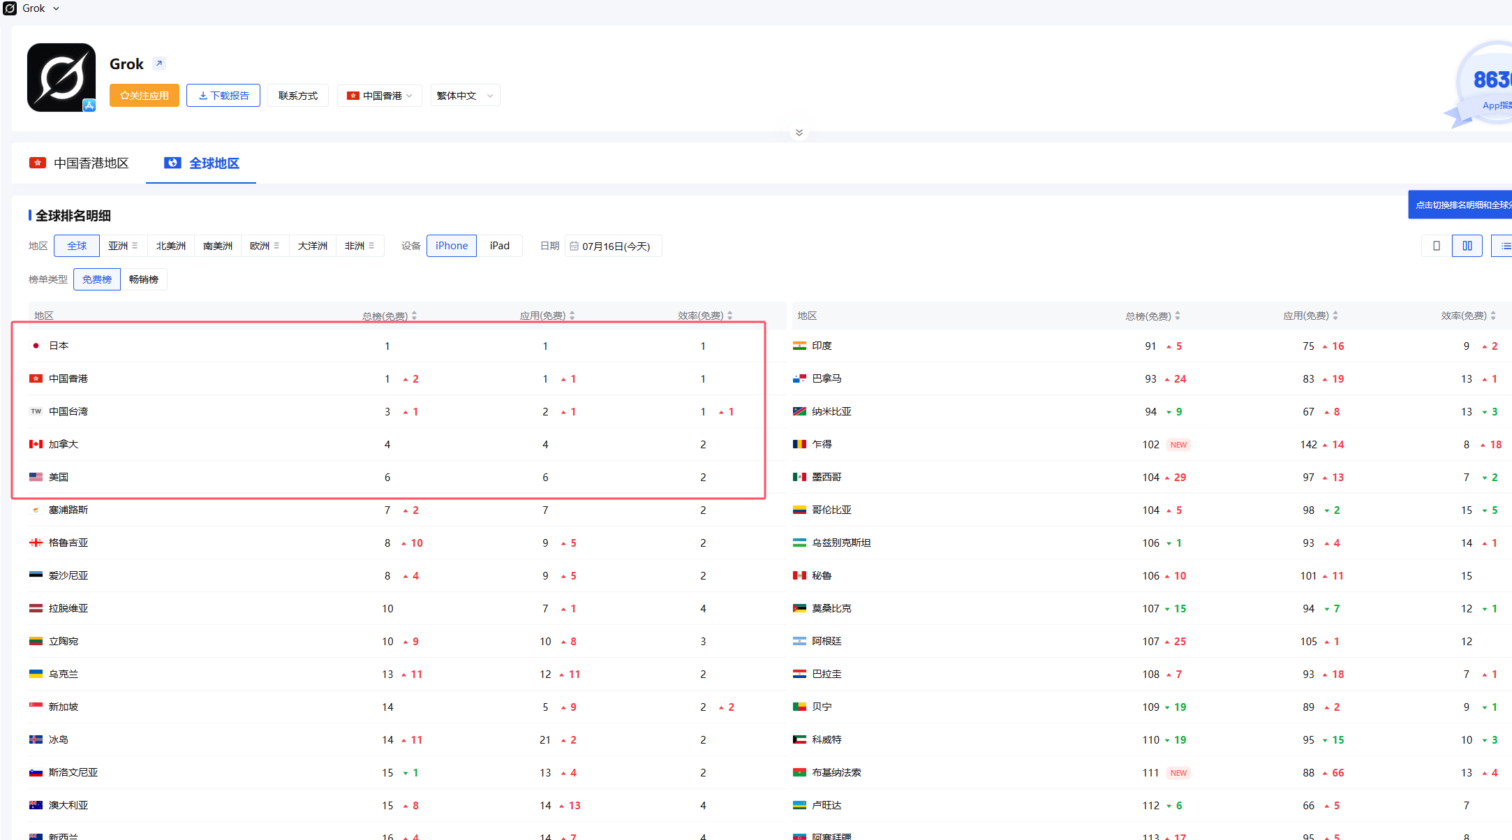The height and width of the screenshot is (840, 1512).
Task: Click calendar icon in the date field
Action: pos(574,246)
